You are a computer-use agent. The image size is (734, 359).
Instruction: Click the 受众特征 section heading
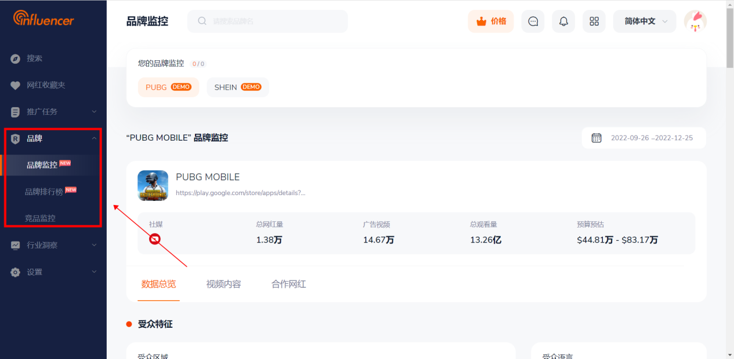click(x=155, y=324)
